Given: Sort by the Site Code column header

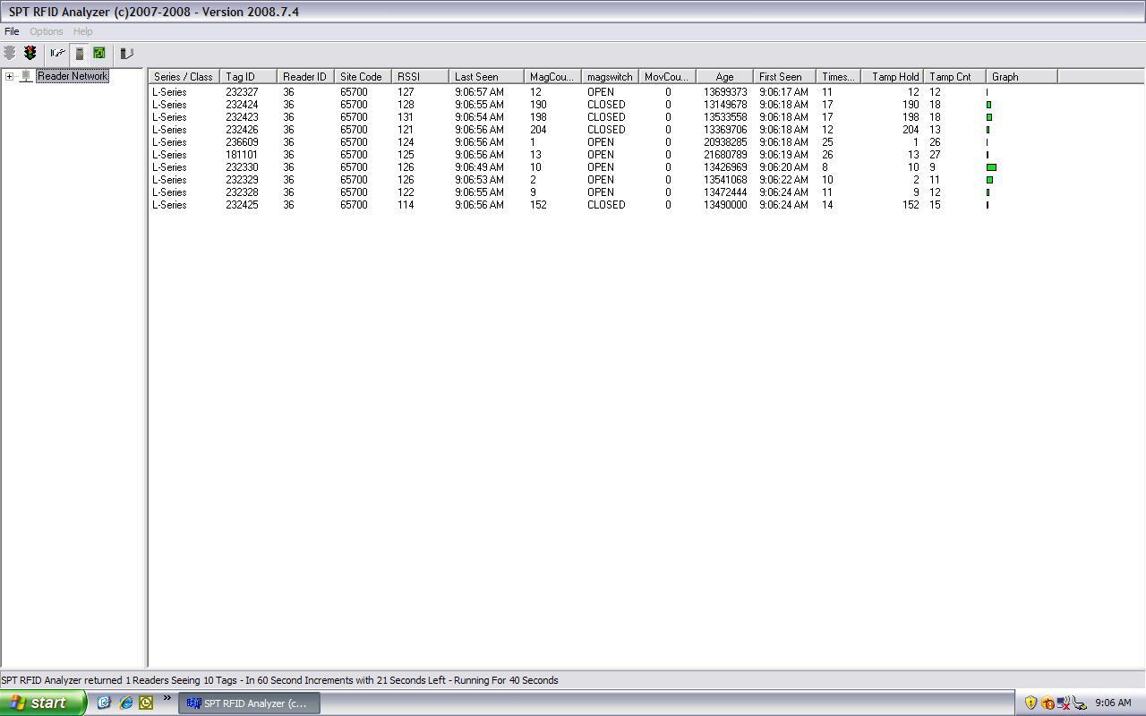Looking at the screenshot, I should (363, 77).
